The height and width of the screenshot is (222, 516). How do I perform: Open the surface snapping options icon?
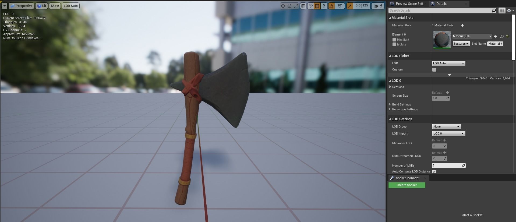click(x=311, y=6)
